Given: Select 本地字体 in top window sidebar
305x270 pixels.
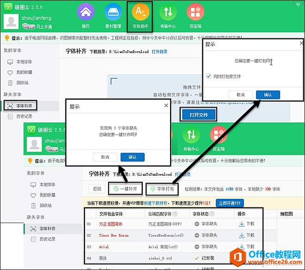Looking at the screenshot, I should point(20,62).
